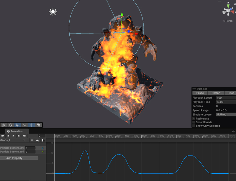The width and height of the screenshot is (236, 181).
Task: Open the animation clip selection dropdown
Action: (x=13, y=140)
